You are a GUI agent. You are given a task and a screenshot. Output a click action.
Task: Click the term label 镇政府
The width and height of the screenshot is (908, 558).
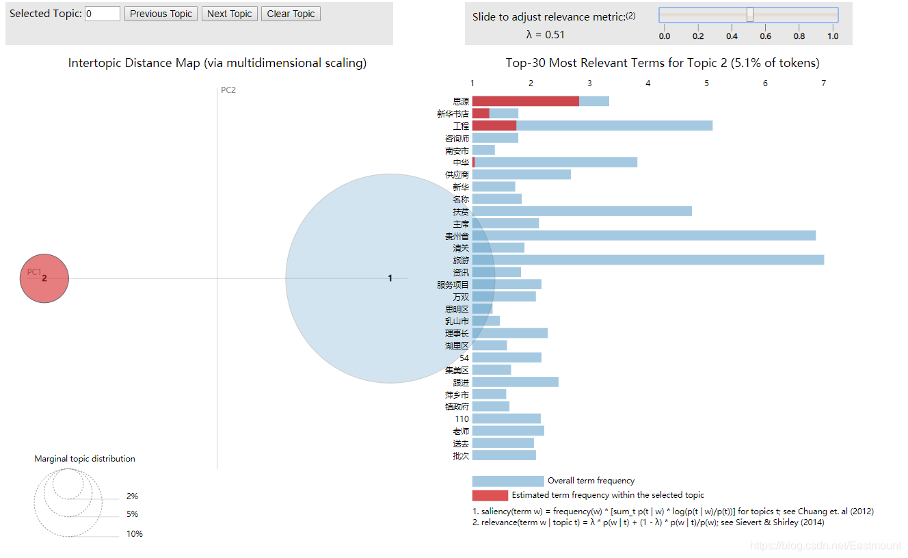(x=457, y=406)
